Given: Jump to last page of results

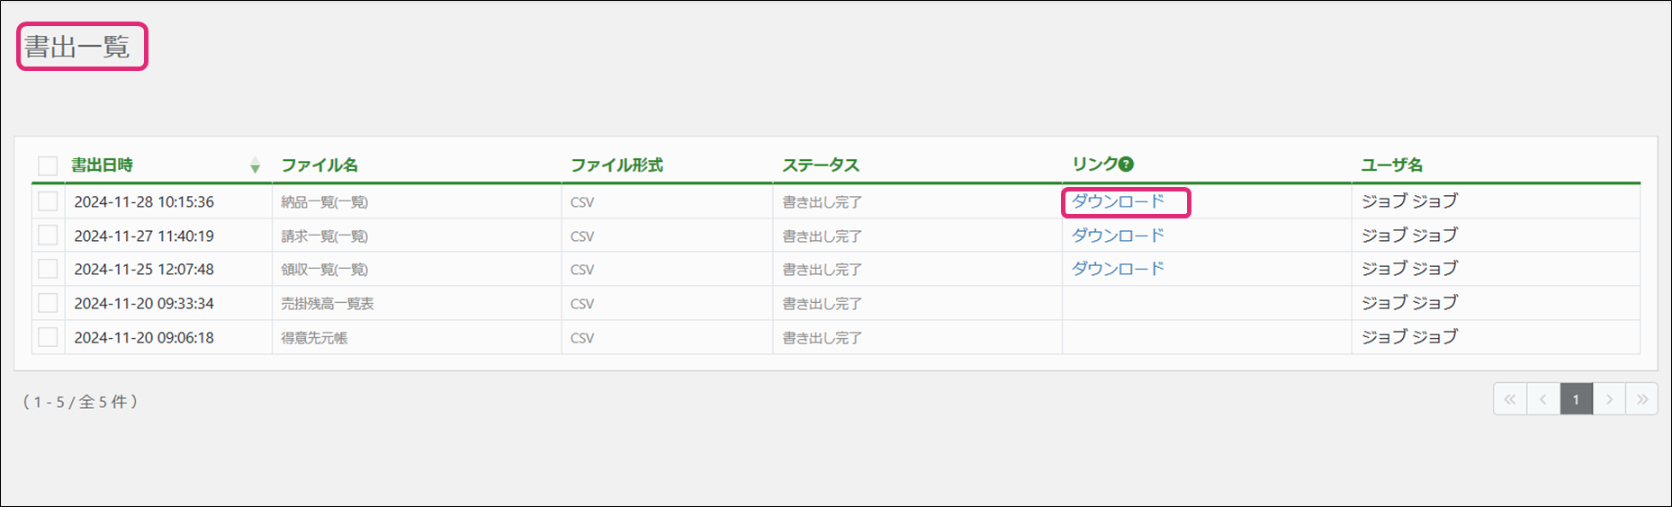Looking at the screenshot, I should [x=1642, y=400].
